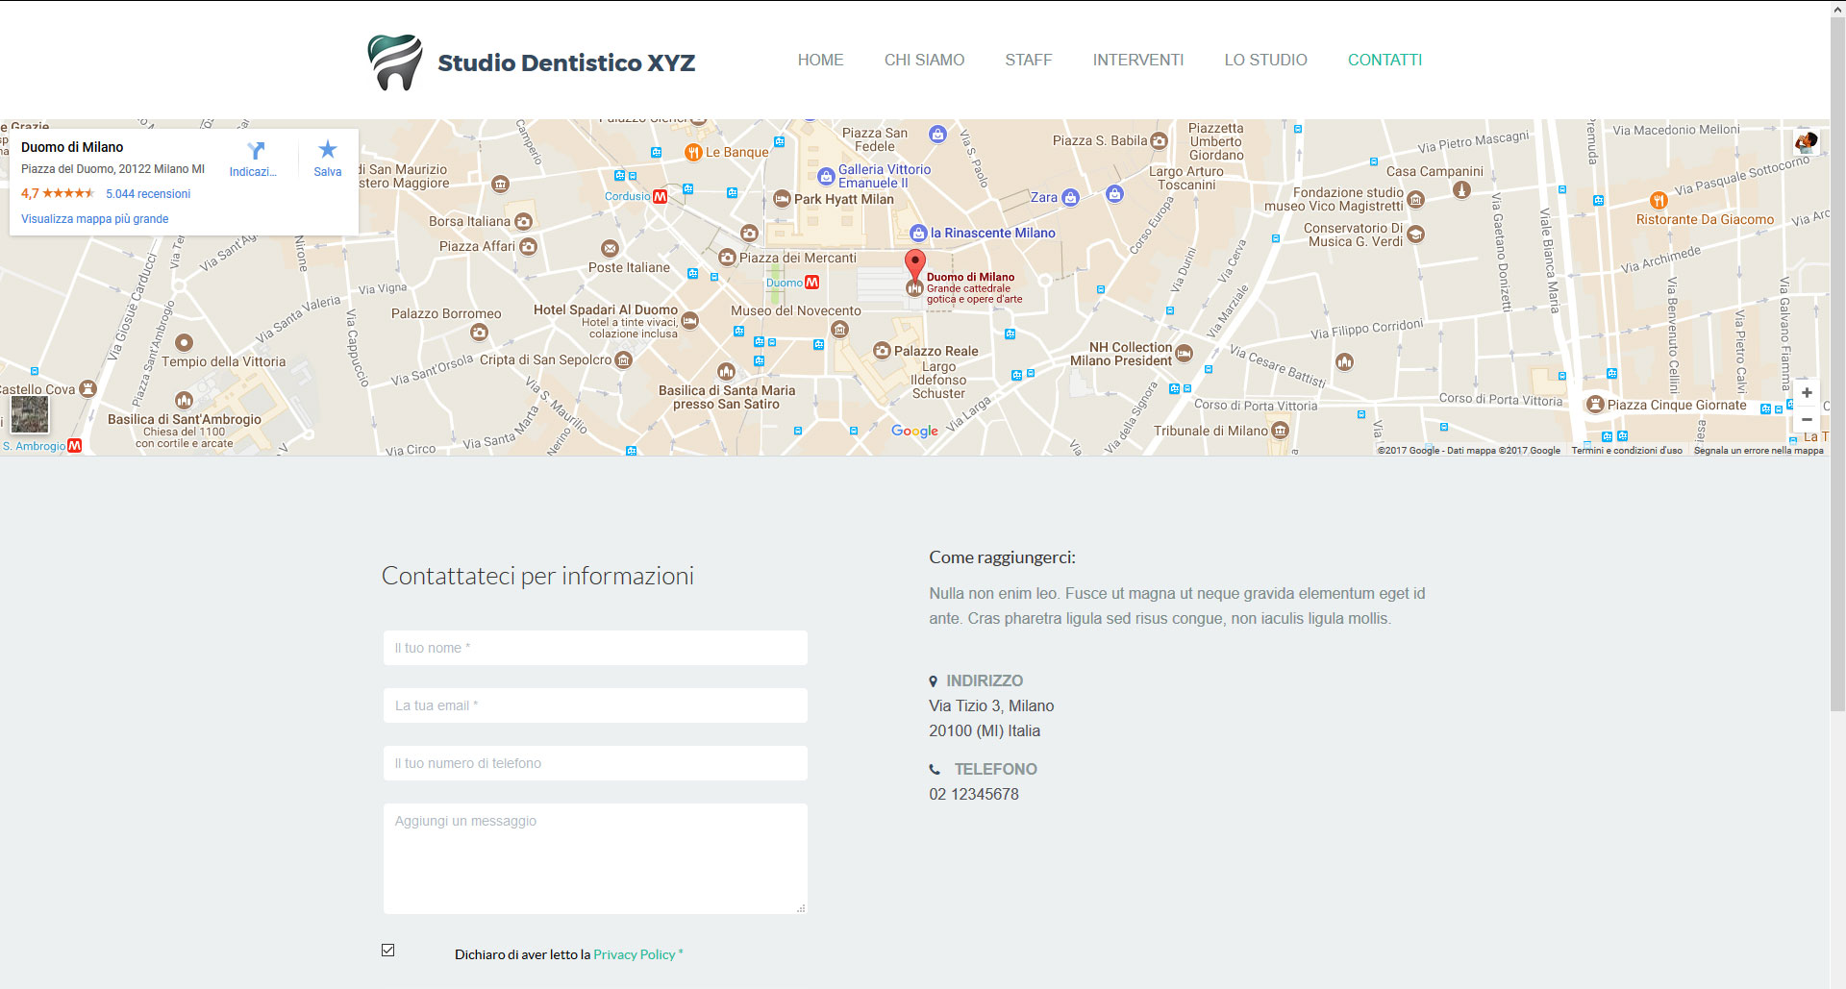Click the Studio Dentistico XYZ title text
Viewport: 1846px width, 989px height.
coord(566,62)
